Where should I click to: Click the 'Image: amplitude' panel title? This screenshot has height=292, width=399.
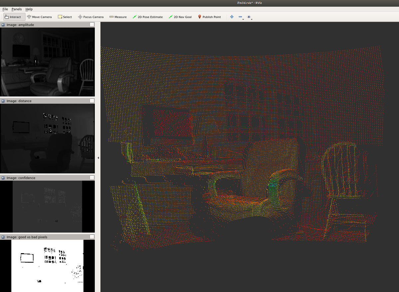point(20,25)
